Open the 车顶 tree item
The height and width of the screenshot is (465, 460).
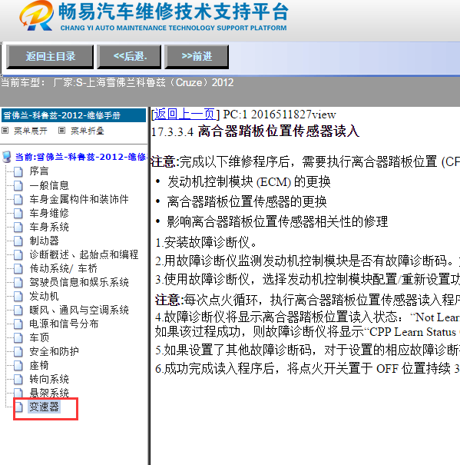point(39,337)
